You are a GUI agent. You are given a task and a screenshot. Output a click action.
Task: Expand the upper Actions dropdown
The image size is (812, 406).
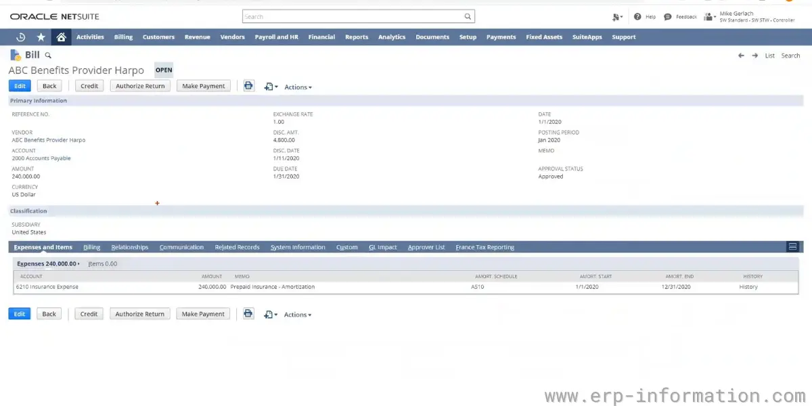298,87
